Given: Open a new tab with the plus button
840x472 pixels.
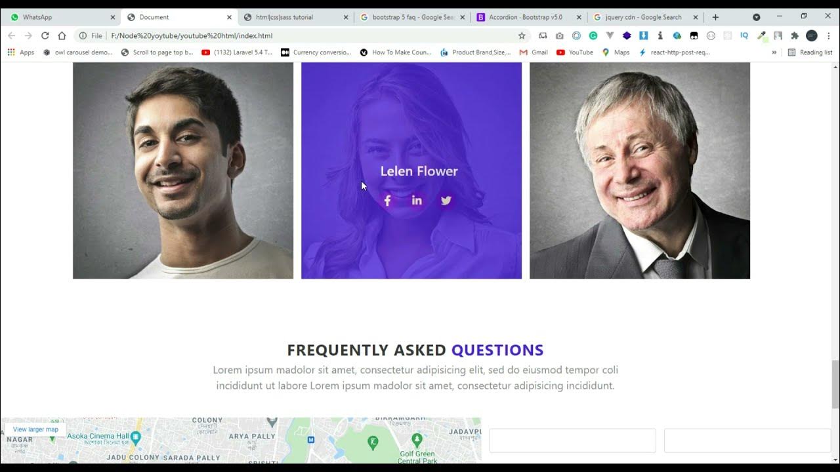Looking at the screenshot, I should (715, 17).
